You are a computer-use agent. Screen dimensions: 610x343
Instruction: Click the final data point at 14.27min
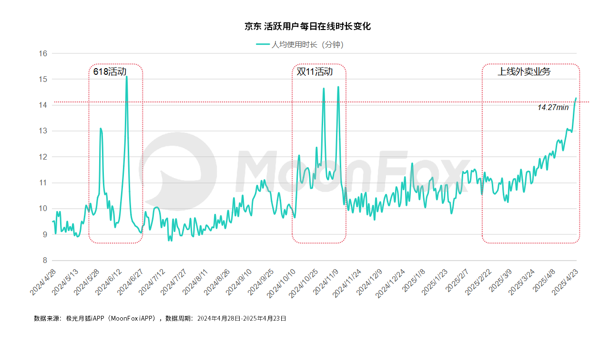576,98
